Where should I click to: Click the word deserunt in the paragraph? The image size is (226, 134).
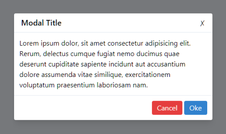tap(33, 64)
